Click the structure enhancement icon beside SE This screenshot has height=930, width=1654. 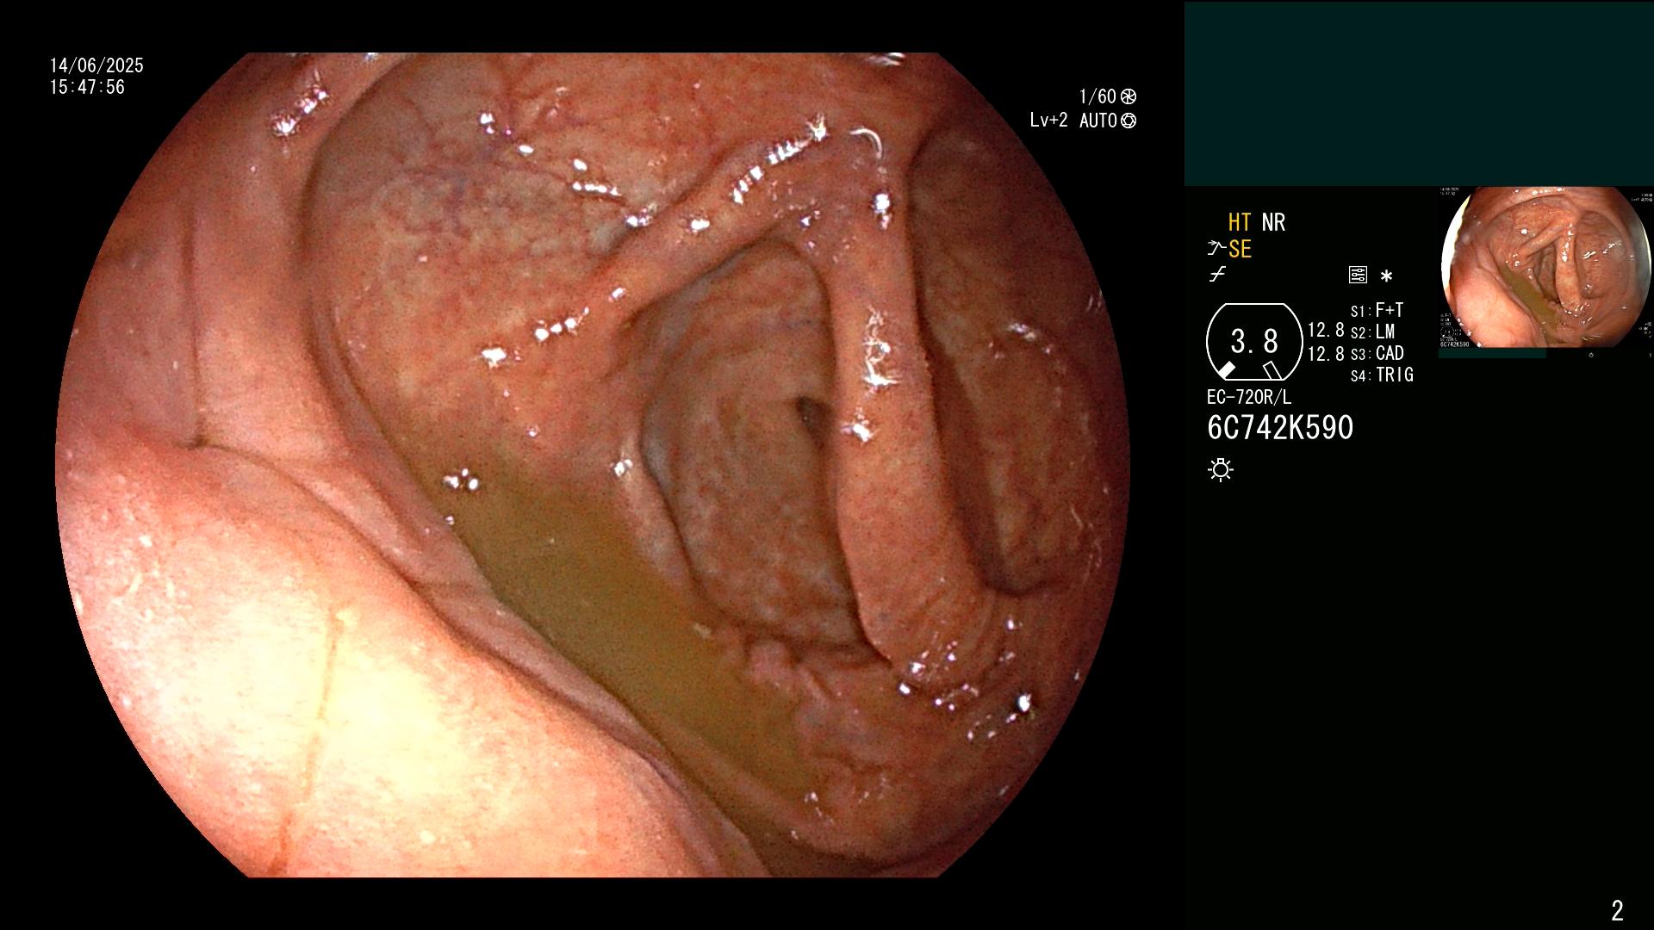(x=1216, y=249)
